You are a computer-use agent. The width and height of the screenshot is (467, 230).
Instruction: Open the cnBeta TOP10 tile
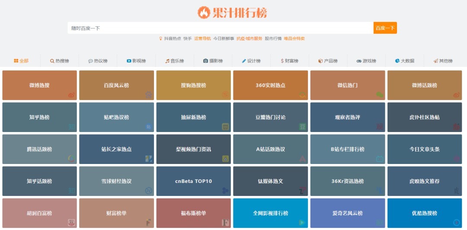[193, 181]
